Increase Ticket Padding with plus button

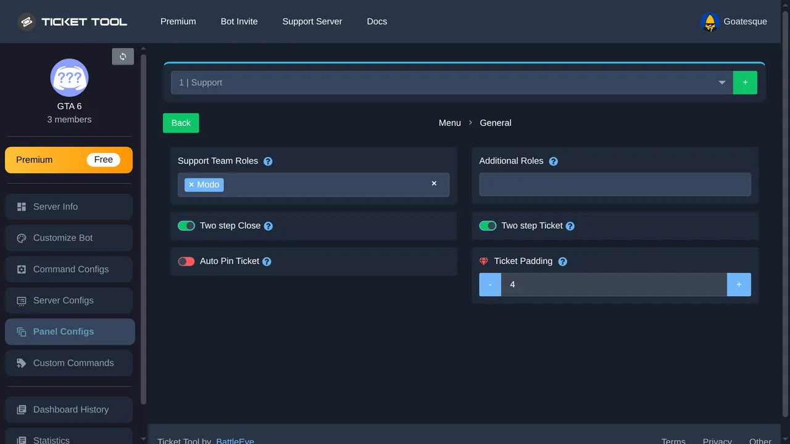[739, 284]
